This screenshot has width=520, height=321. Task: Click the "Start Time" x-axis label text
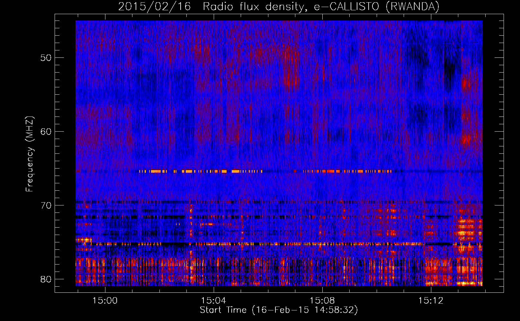(x=223, y=310)
